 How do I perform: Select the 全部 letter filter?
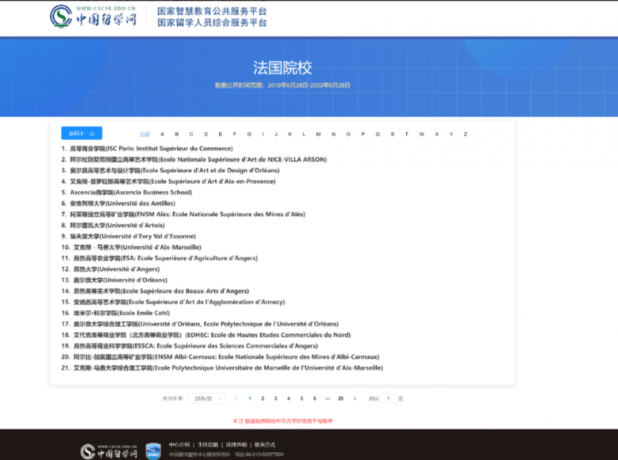coord(145,134)
